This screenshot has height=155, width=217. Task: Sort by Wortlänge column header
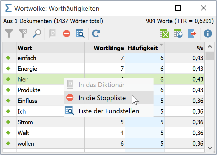click(105, 48)
